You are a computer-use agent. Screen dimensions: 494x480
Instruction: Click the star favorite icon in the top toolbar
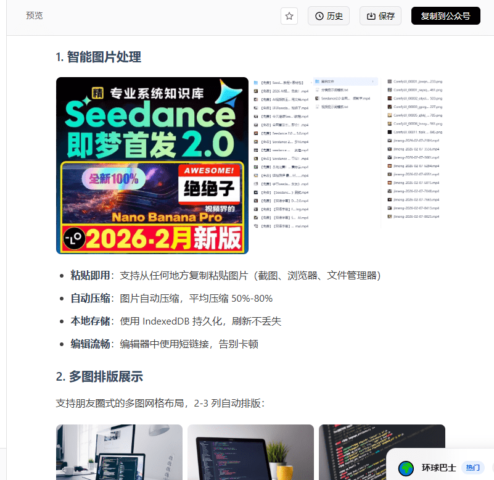tap(289, 16)
